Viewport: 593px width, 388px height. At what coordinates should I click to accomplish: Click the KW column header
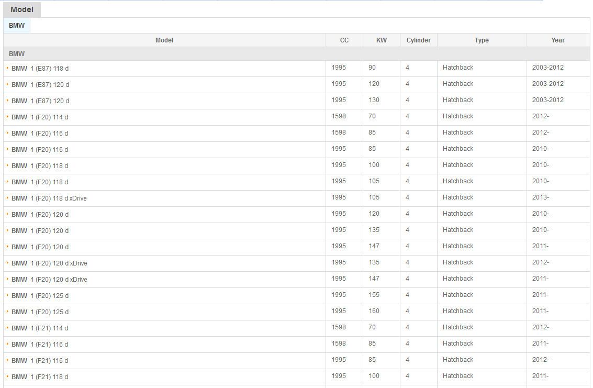(x=381, y=40)
